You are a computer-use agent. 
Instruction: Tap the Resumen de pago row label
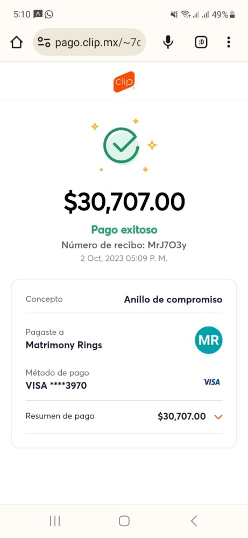click(60, 416)
